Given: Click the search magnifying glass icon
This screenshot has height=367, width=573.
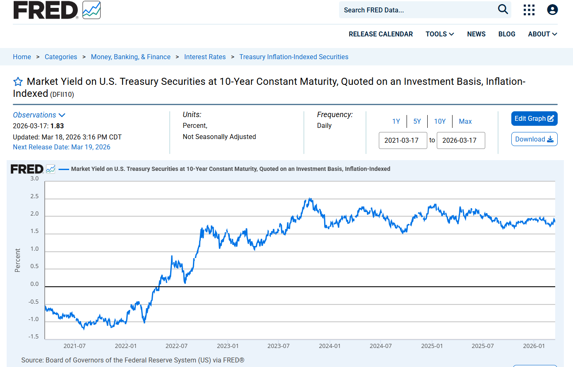Looking at the screenshot, I should [x=503, y=10].
